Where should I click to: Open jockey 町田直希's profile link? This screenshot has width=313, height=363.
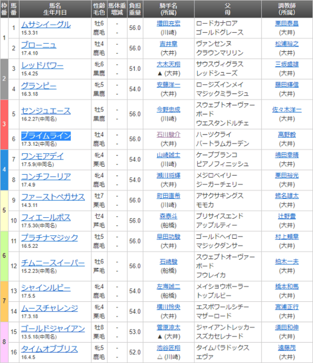(168, 196)
